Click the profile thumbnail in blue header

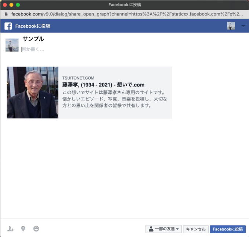coord(231,26)
